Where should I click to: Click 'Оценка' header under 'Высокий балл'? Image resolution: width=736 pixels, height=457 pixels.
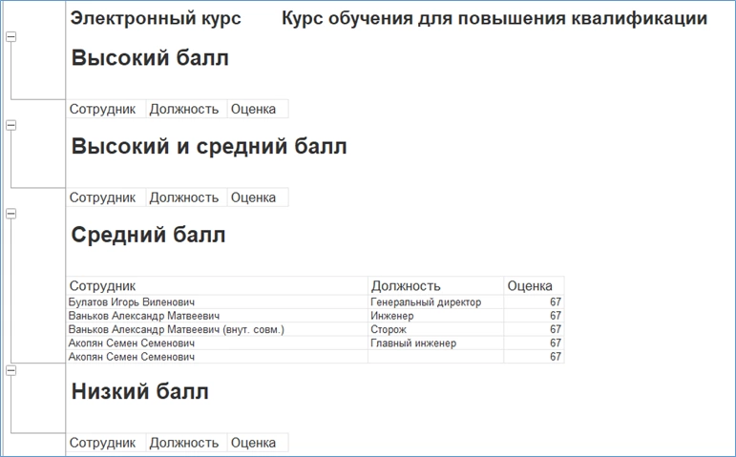(258, 109)
